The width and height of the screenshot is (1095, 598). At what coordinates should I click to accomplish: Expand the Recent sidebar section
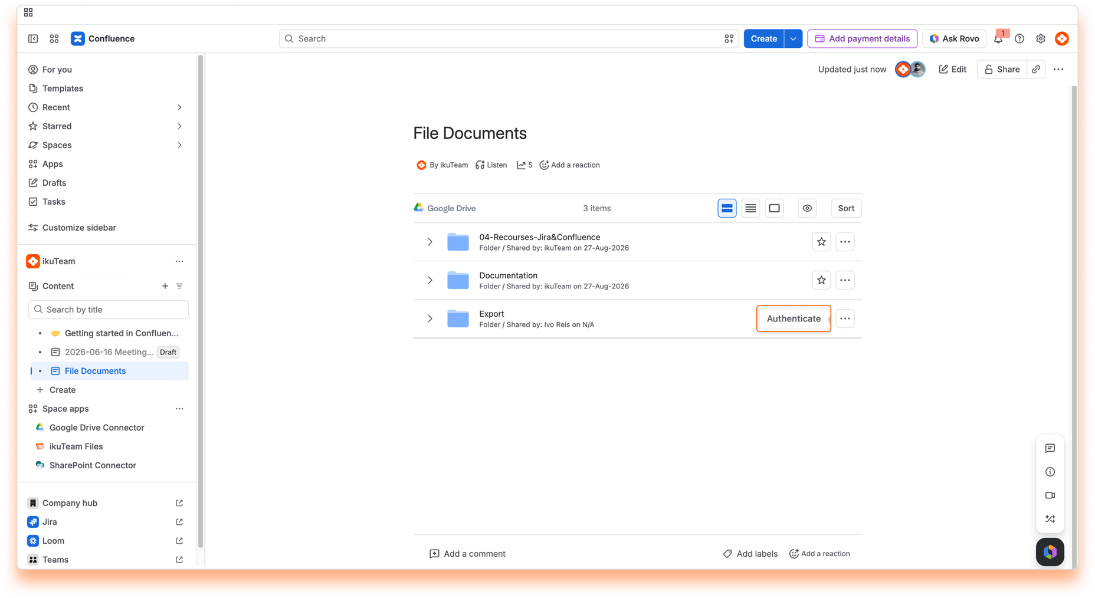pyautogui.click(x=179, y=107)
